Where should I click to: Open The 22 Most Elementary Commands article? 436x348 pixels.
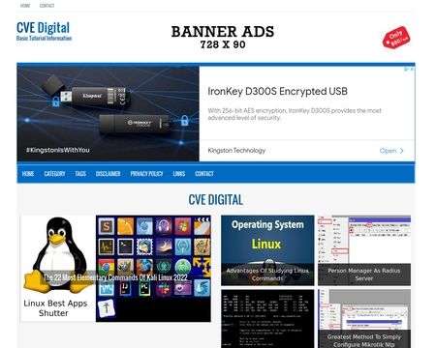[115, 277]
